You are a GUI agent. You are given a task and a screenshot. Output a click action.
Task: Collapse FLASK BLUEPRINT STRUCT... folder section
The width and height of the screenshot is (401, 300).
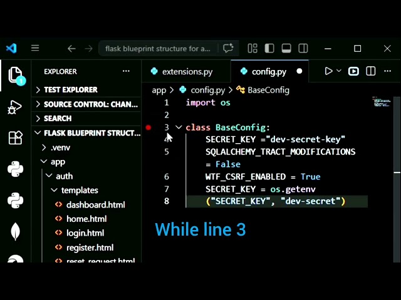87,133
